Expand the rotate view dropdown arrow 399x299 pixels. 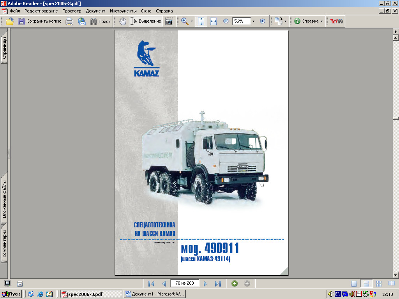(x=285, y=21)
